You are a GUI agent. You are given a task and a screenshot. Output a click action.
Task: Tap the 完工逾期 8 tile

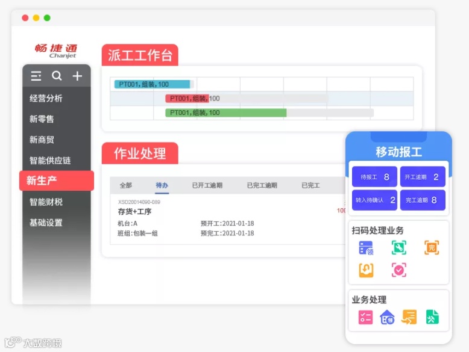(423, 200)
